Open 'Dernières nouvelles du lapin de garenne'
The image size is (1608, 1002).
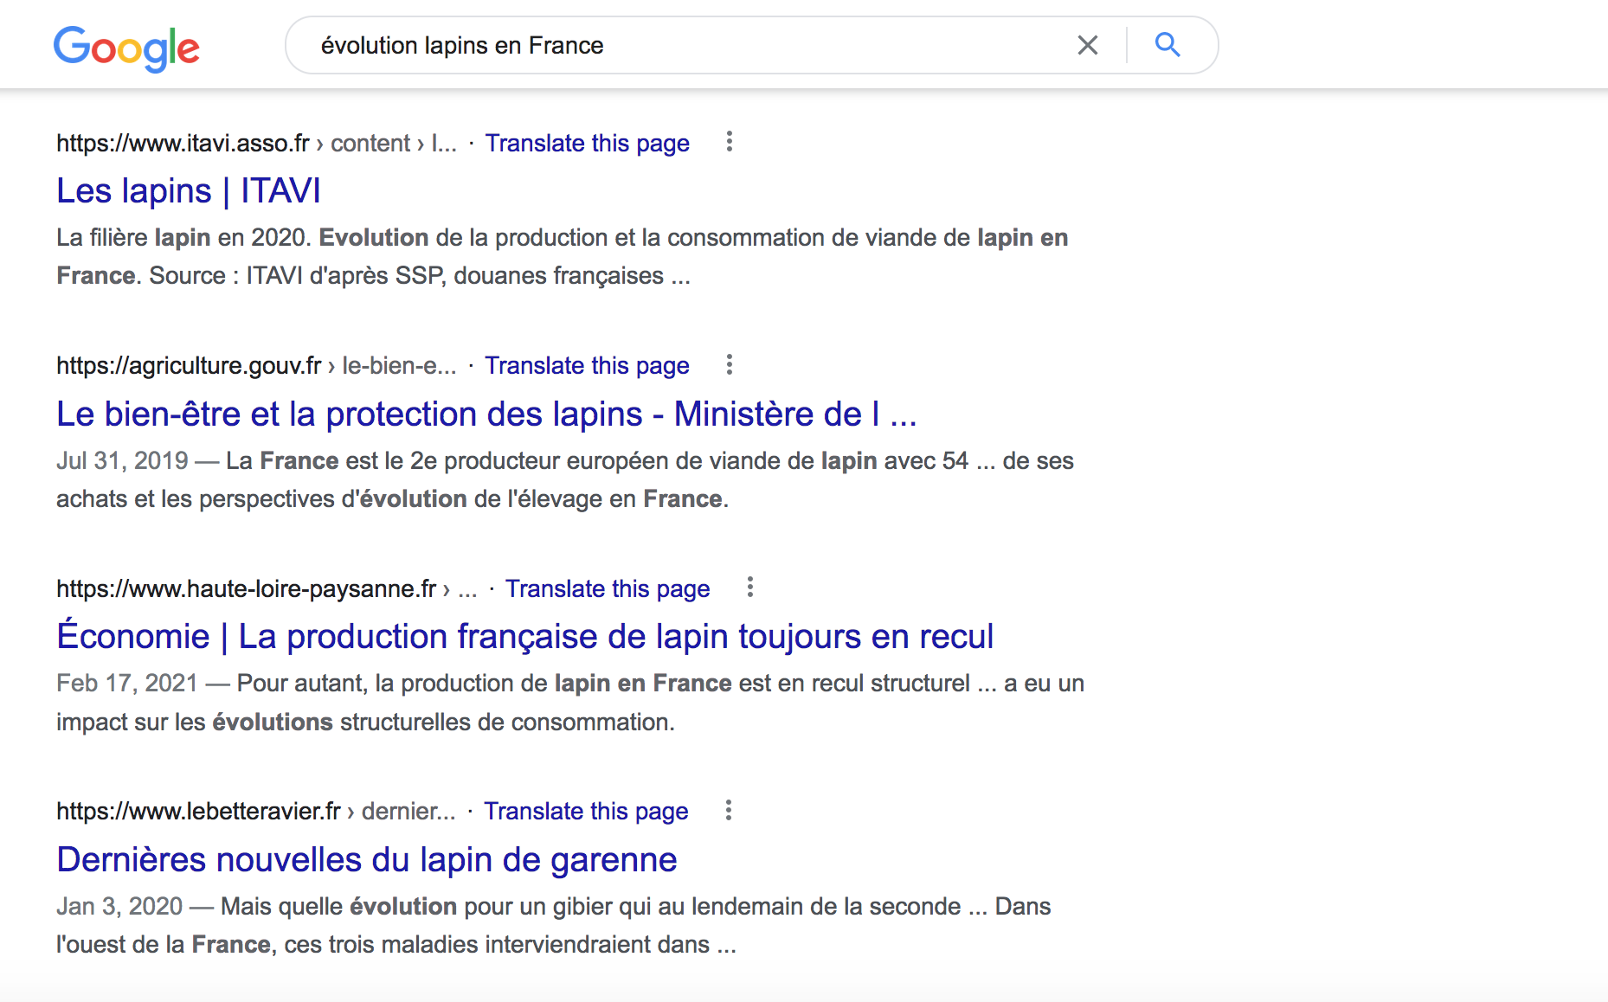pos(366,860)
